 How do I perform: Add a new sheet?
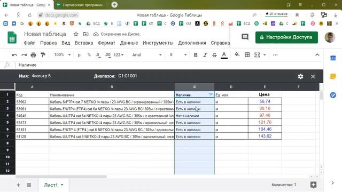pyautogui.click(x=19, y=185)
